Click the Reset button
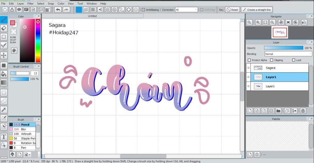This screenshot has width=314, height=163. [232, 9]
